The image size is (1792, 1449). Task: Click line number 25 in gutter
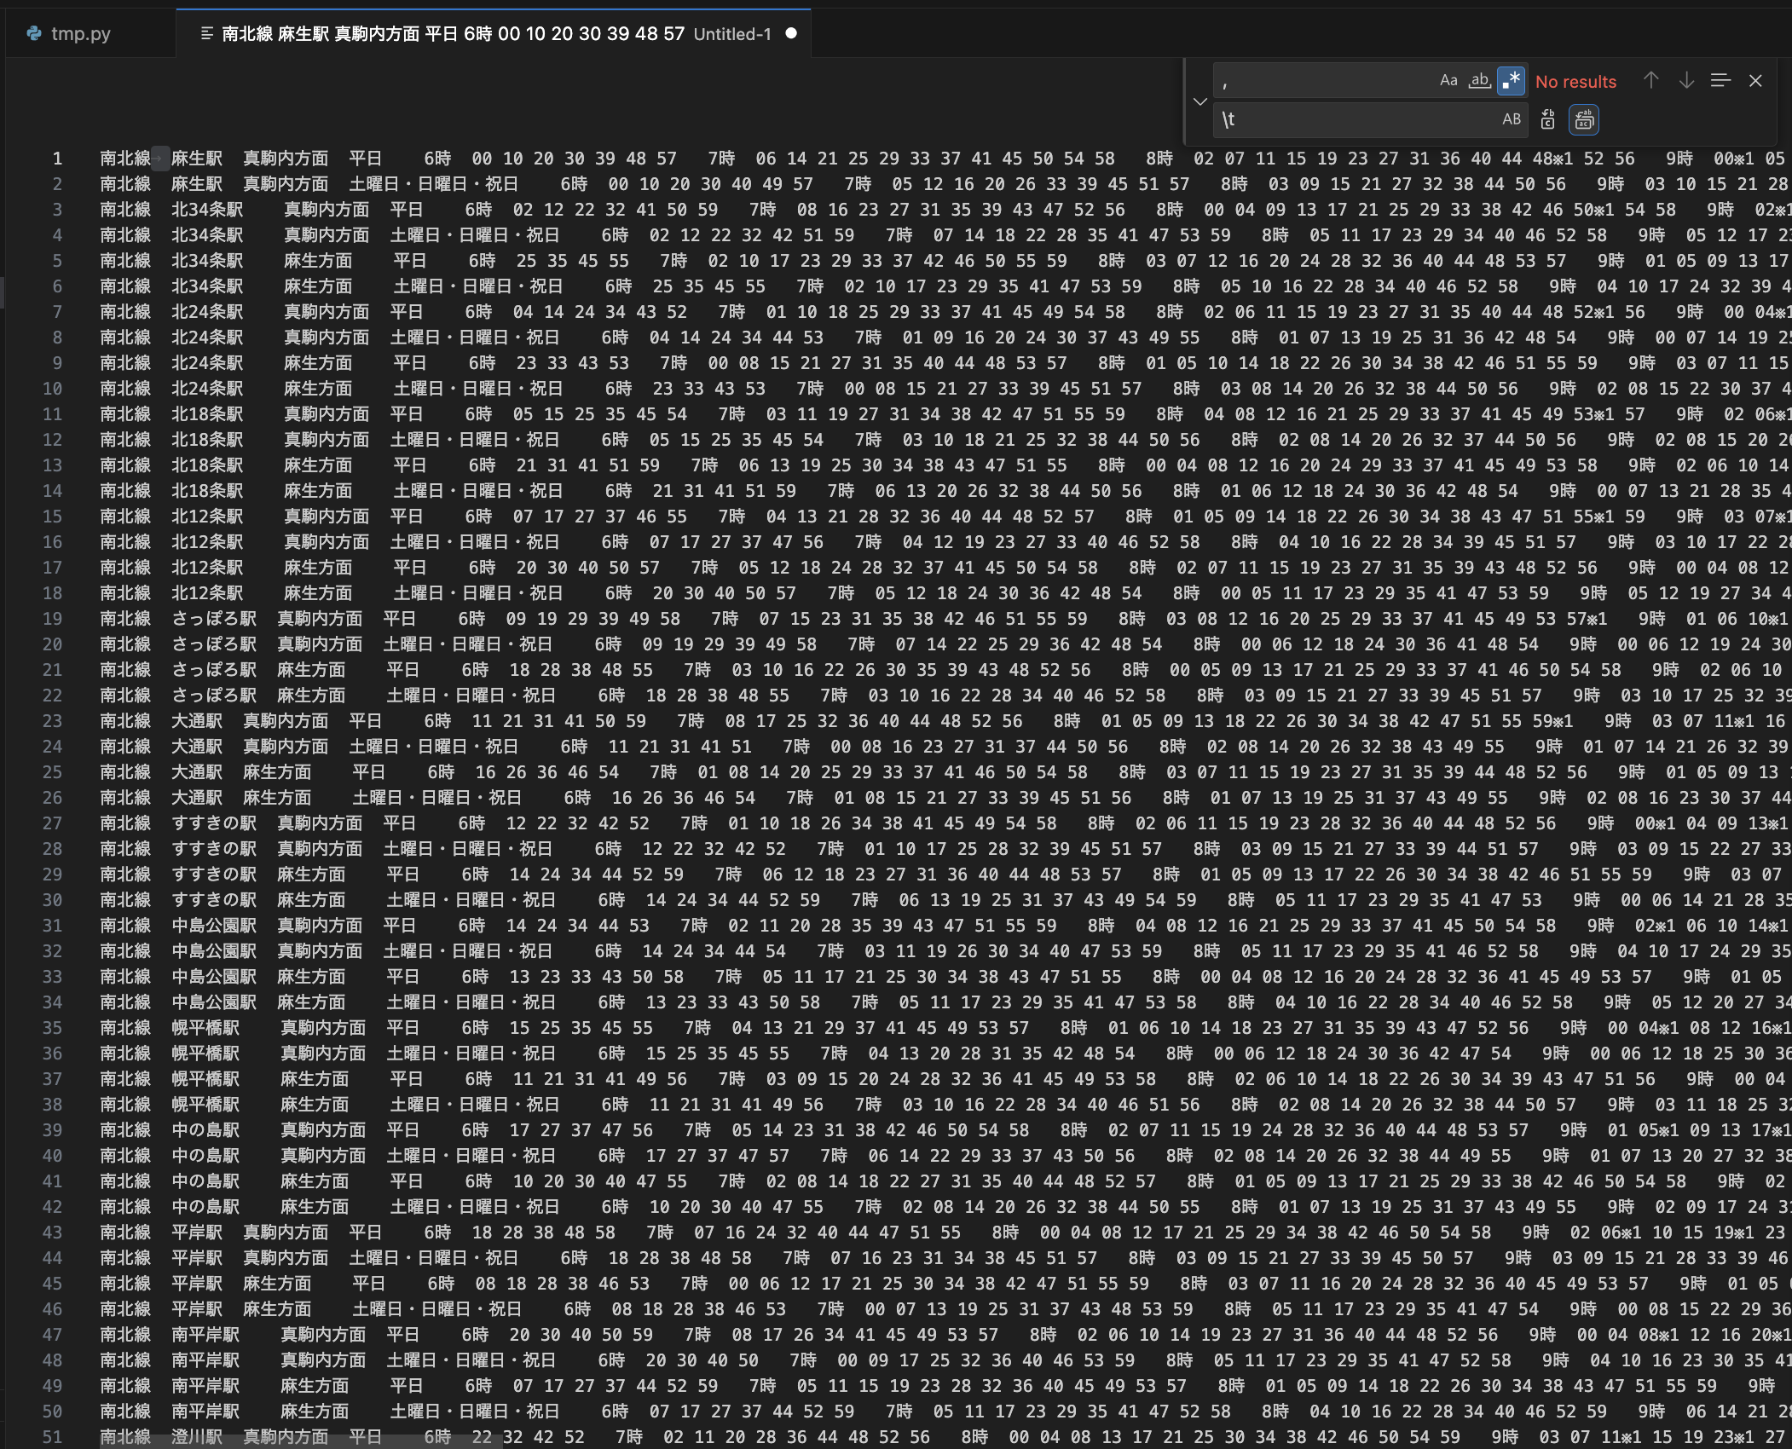[52, 772]
